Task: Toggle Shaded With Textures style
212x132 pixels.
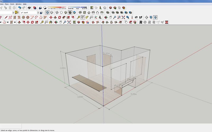Action: (70, 13)
